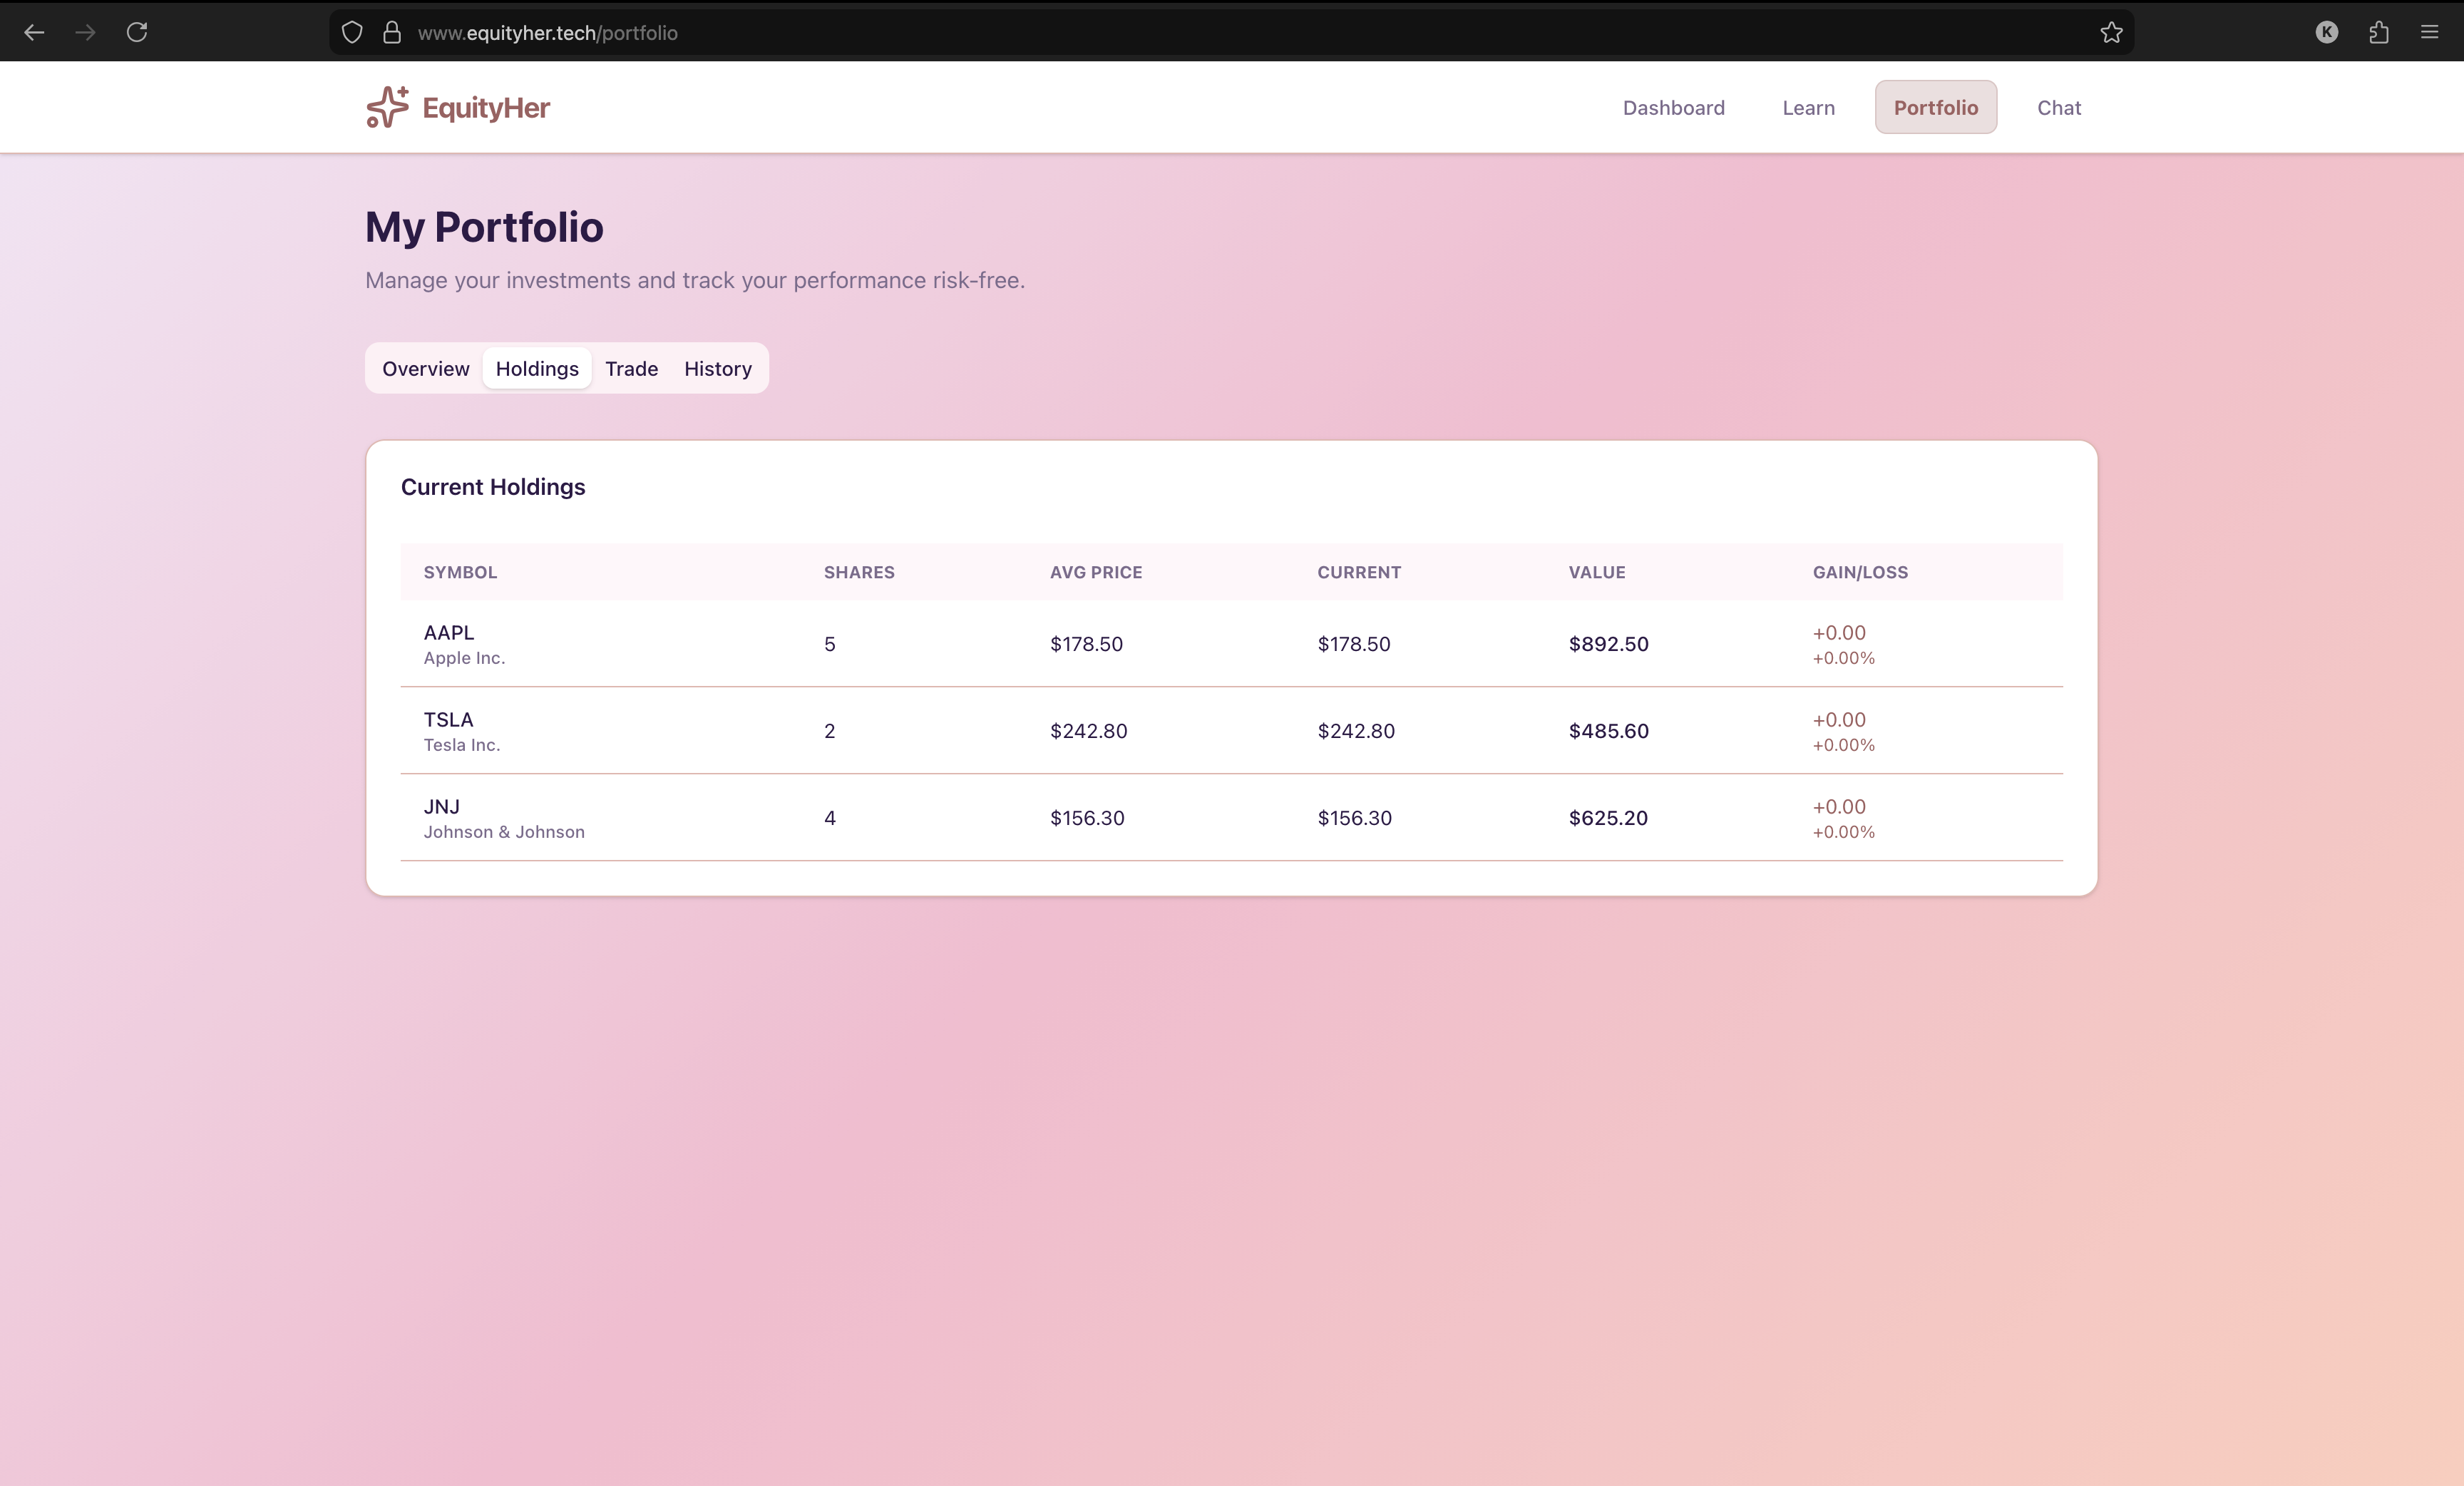Open the browser extensions puzzle icon
Image resolution: width=2464 pixels, height=1486 pixels.
click(x=2378, y=32)
